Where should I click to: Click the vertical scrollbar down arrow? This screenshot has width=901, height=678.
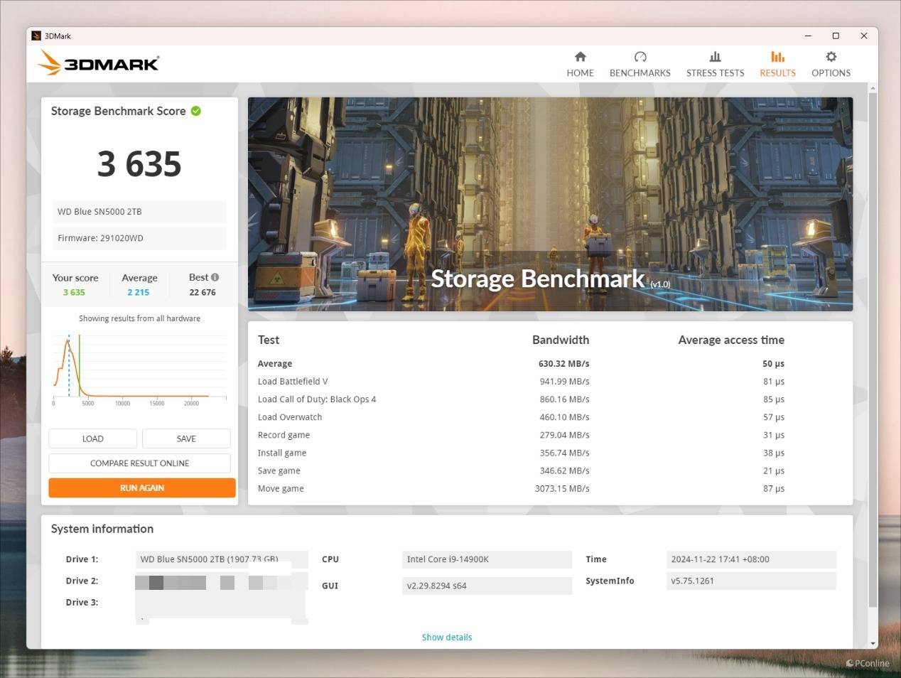click(873, 643)
